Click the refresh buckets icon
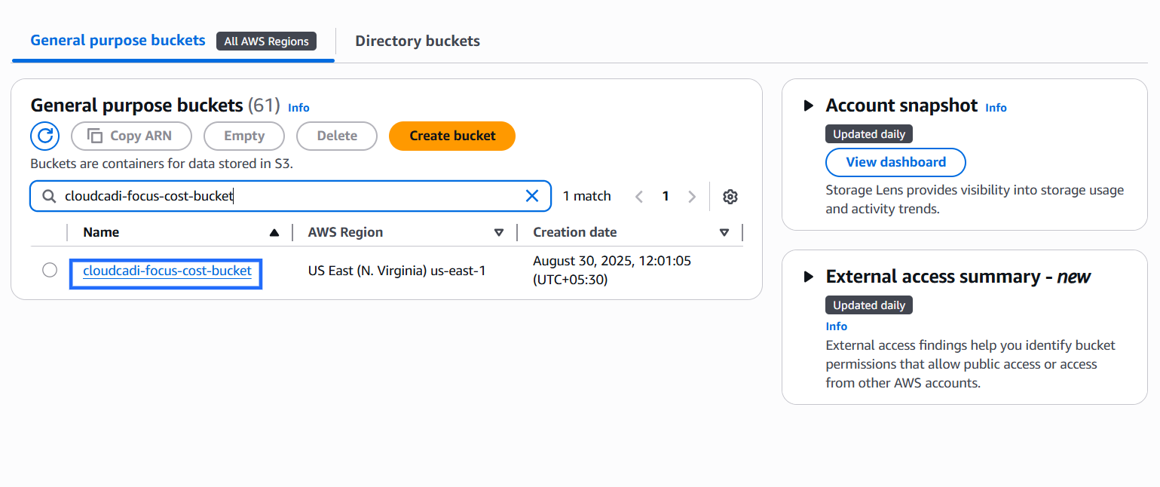Image resolution: width=1160 pixels, height=487 pixels. 44,136
